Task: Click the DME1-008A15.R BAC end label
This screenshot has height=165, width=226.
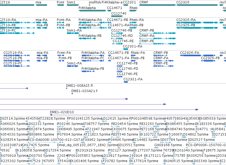Action: (80, 86)
